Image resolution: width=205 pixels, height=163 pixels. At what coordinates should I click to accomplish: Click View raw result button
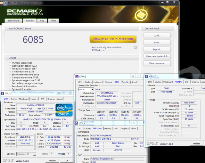coord(157,63)
